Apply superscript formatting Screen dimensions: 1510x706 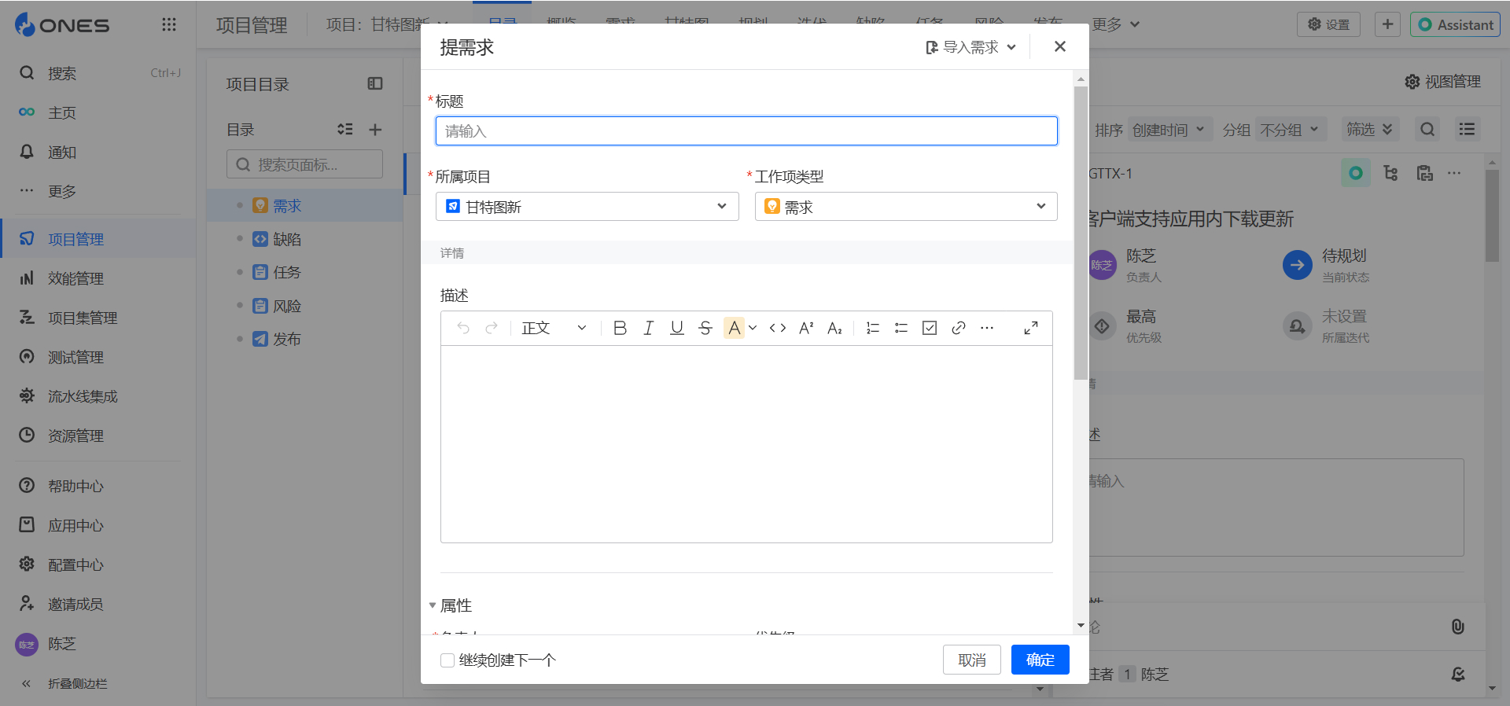[x=806, y=328]
